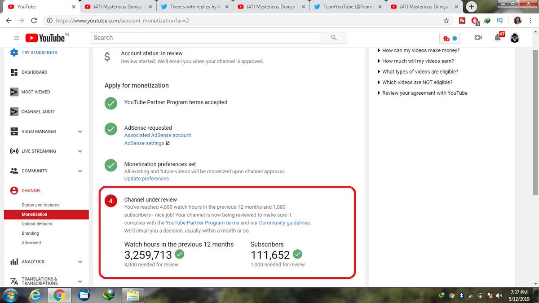Expand the Community section

[x=80, y=171]
